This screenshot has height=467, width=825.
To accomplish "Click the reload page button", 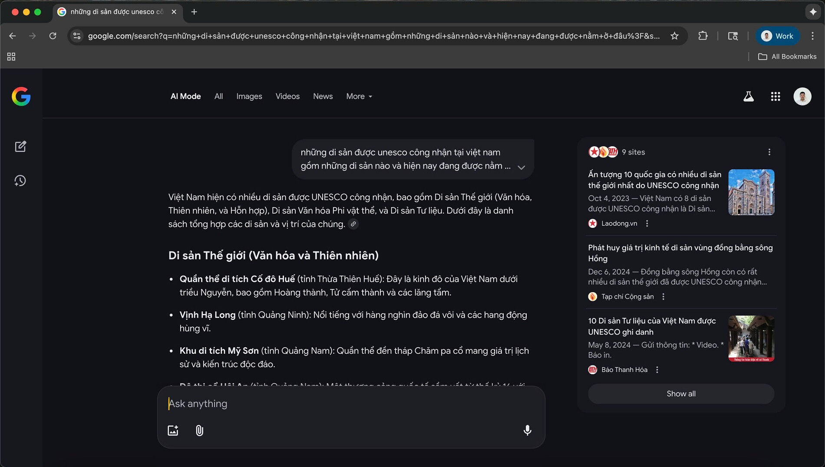I will pos(53,36).
